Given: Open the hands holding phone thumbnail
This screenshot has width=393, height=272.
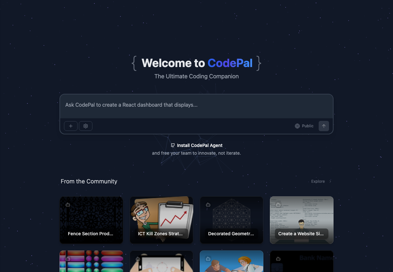Looking at the screenshot, I should coord(162,261).
